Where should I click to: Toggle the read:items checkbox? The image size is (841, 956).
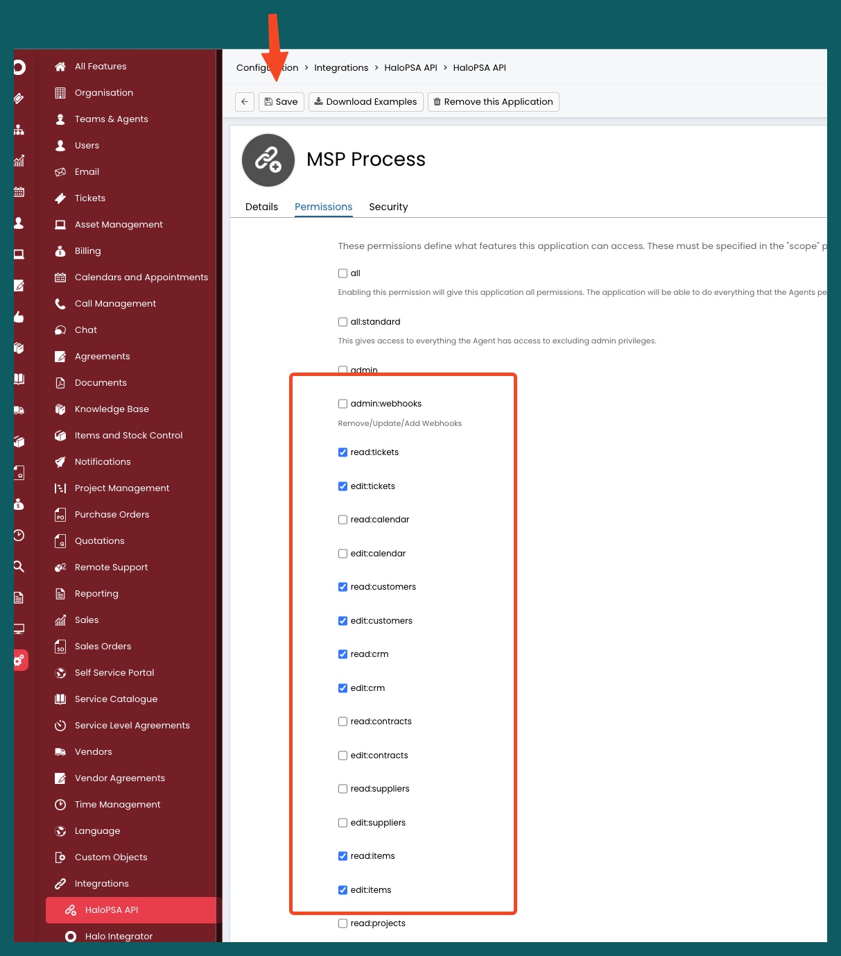coord(343,856)
